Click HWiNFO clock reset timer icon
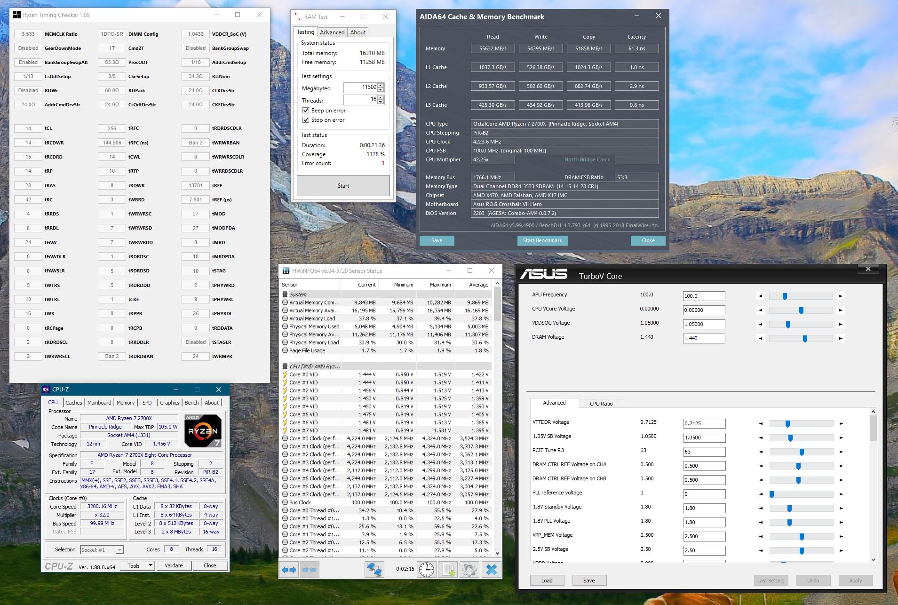Image resolution: width=898 pixels, height=605 pixels. [427, 570]
